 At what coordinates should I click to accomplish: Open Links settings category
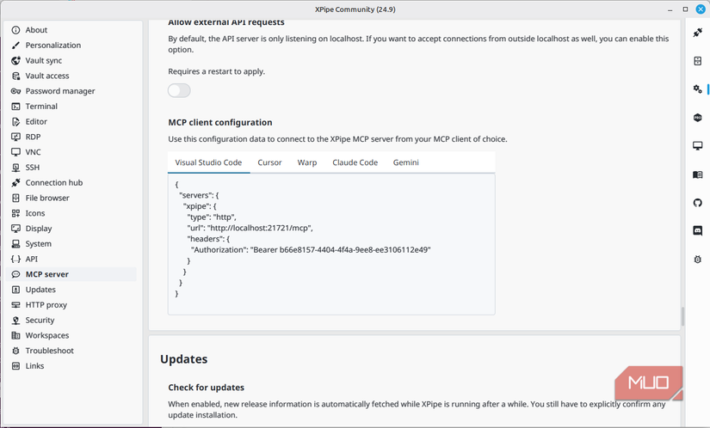pos(71,366)
